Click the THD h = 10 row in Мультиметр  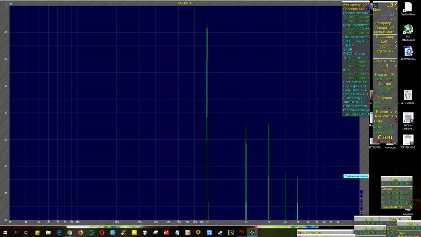click(x=356, y=58)
